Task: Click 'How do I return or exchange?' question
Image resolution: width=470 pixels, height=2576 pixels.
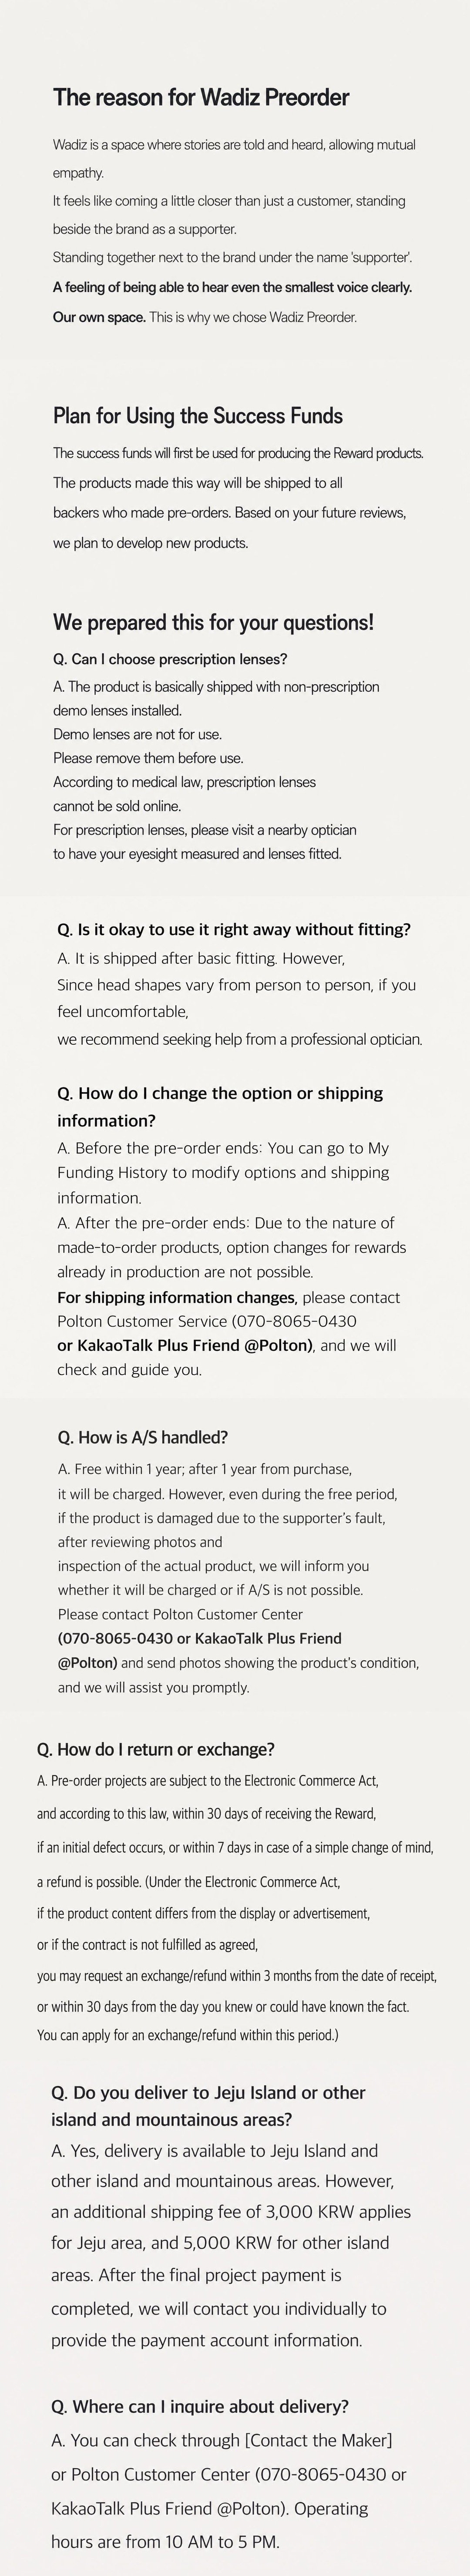Action: [156, 1749]
